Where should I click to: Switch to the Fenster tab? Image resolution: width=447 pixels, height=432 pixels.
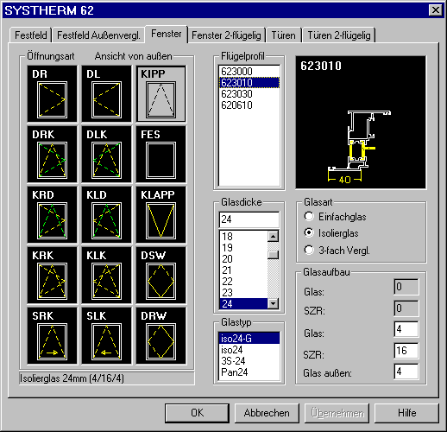coord(167,34)
